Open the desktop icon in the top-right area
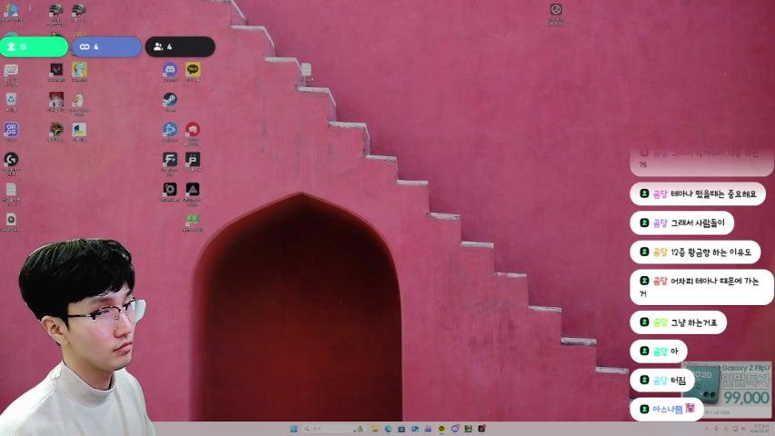Viewport: 775px width, 436px height. click(x=556, y=12)
